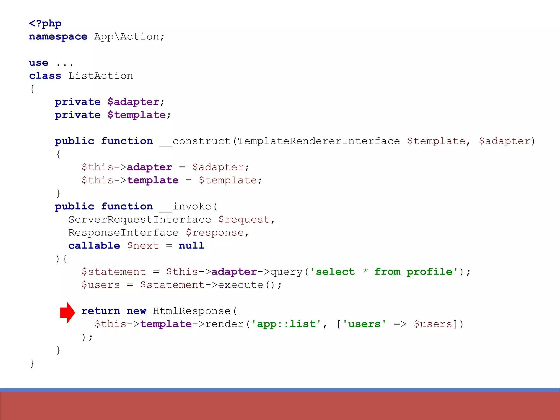This screenshot has height=420, width=560.
Task: Select the 'ListAction' class name
Action: (100, 75)
